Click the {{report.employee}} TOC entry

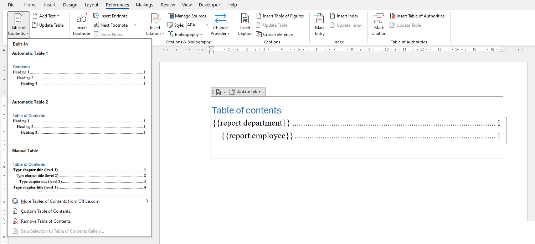tap(361, 136)
